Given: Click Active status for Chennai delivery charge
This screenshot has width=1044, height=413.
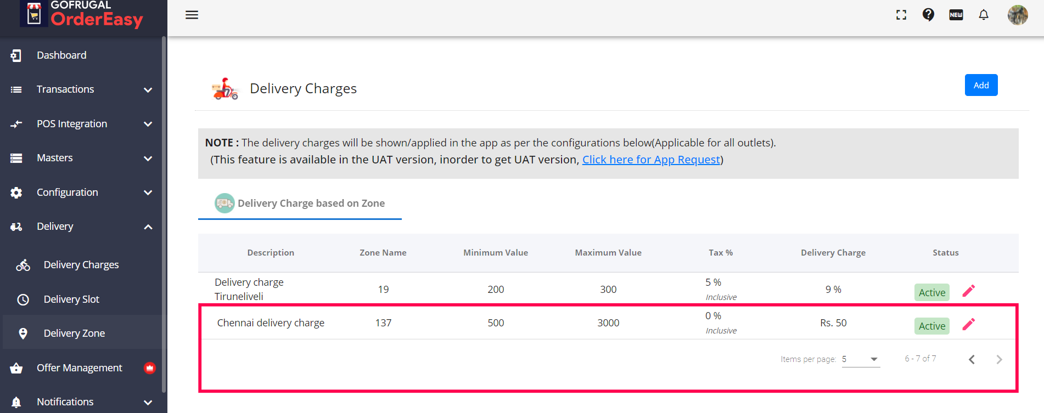Looking at the screenshot, I should (x=931, y=326).
